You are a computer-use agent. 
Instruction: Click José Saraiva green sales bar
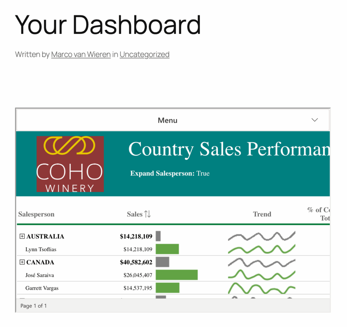177,275
